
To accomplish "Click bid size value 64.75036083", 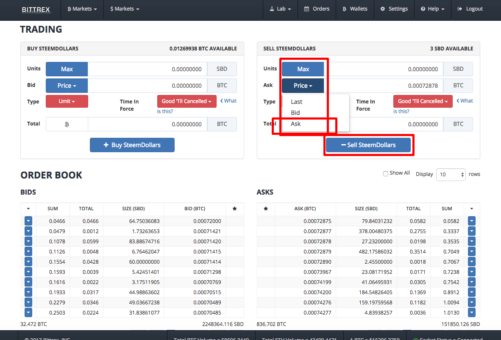I will point(145,221).
